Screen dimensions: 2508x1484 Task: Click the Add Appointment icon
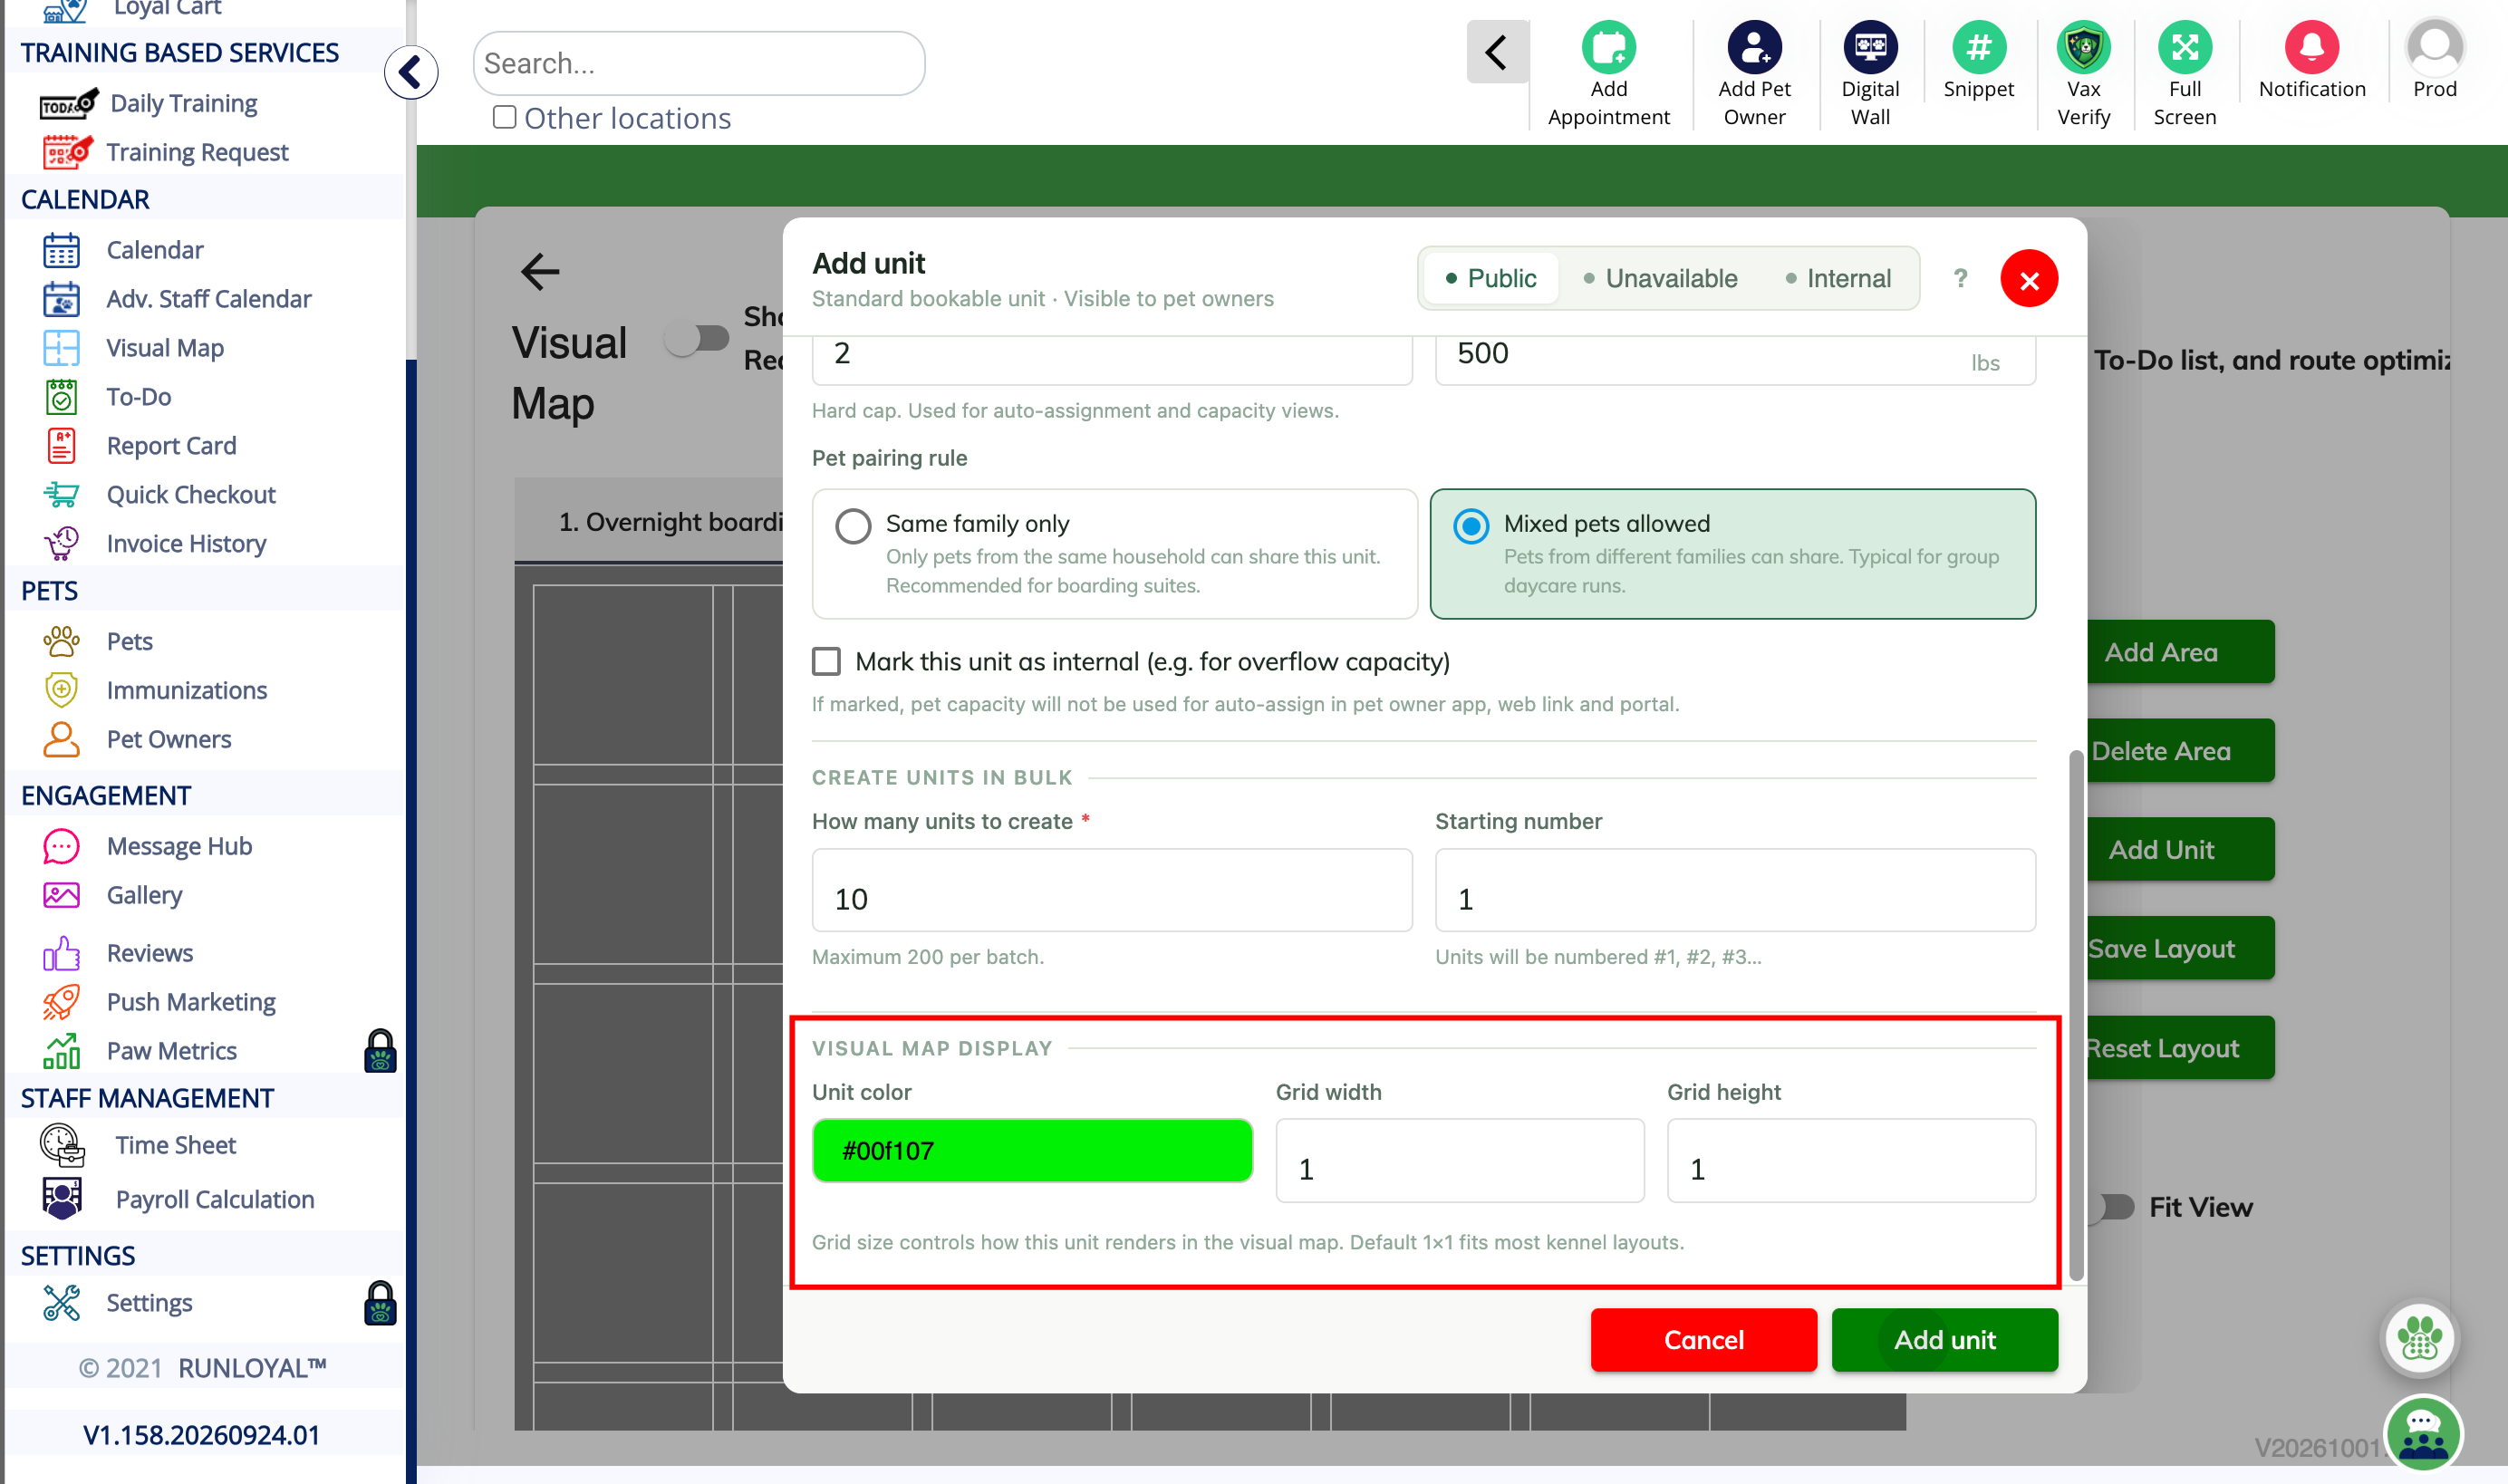tap(1608, 48)
